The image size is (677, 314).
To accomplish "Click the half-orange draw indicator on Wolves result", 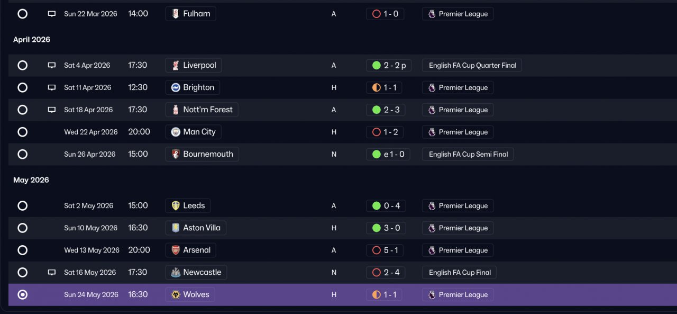I will coord(377,294).
